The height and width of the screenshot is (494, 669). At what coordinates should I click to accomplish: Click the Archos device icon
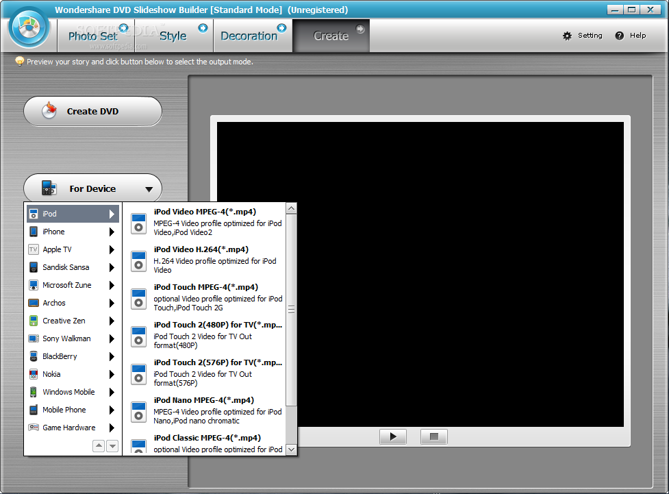[34, 303]
